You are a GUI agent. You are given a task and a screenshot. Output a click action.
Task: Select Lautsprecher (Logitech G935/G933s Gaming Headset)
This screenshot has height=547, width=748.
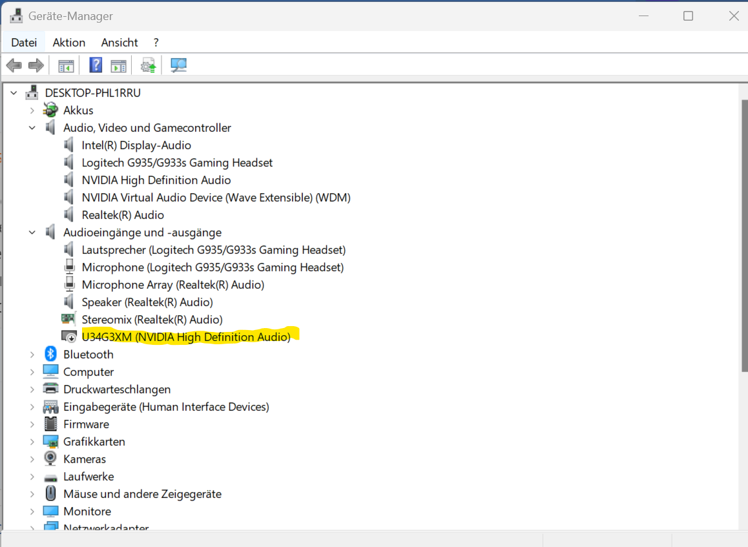[x=214, y=250]
